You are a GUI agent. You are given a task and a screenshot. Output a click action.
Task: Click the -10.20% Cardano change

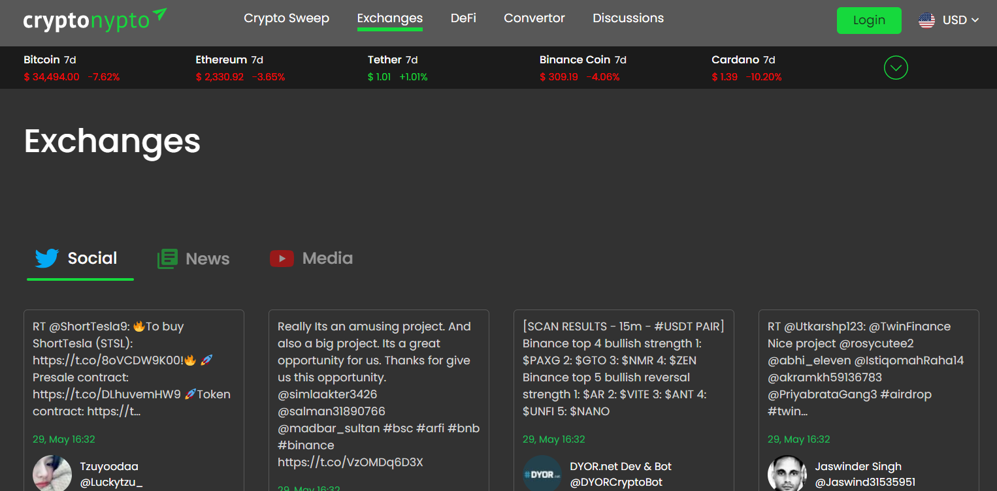(764, 77)
